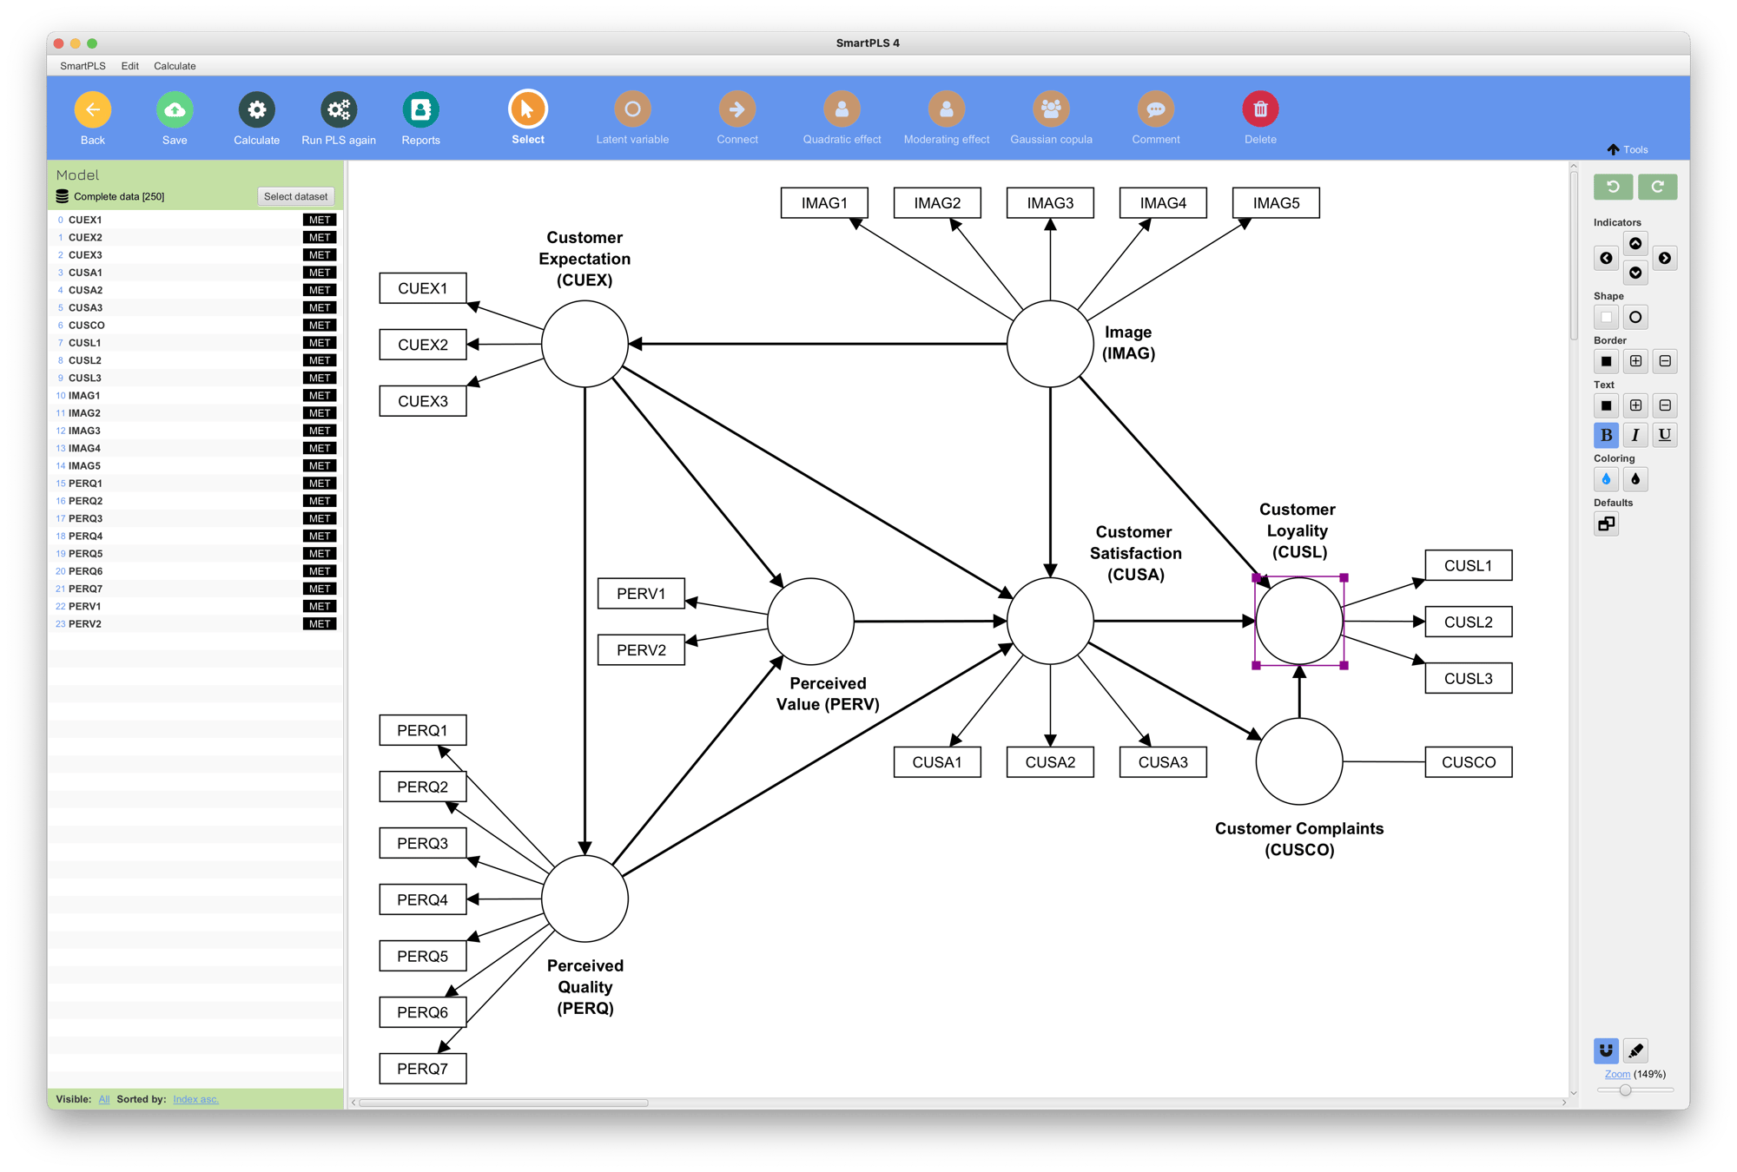Viewport: 1737px width, 1172px height.
Task: Click the Delete tool icon
Action: tap(1258, 108)
